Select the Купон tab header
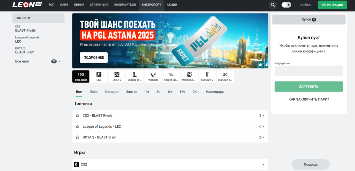355x171 pixels. 309,19
